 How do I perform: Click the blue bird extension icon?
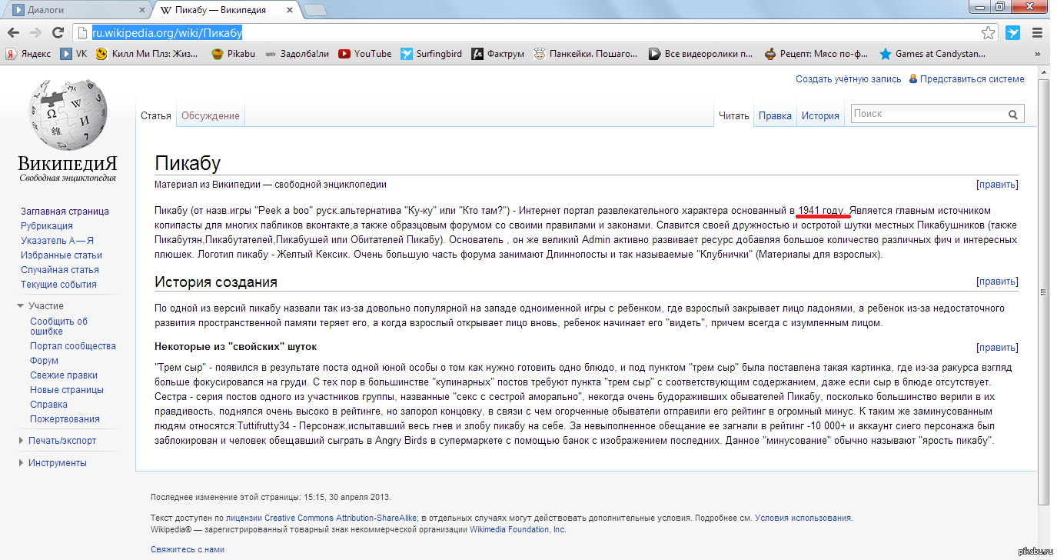pyautogui.click(x=1014, y=33)
